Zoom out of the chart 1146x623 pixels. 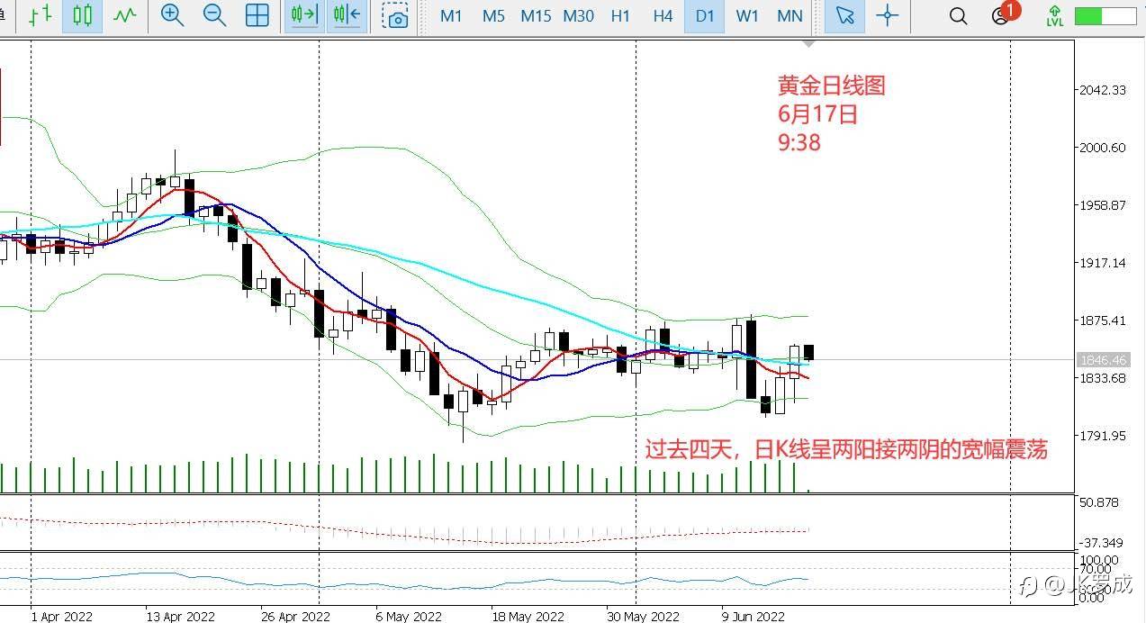[x=214, y=15]
